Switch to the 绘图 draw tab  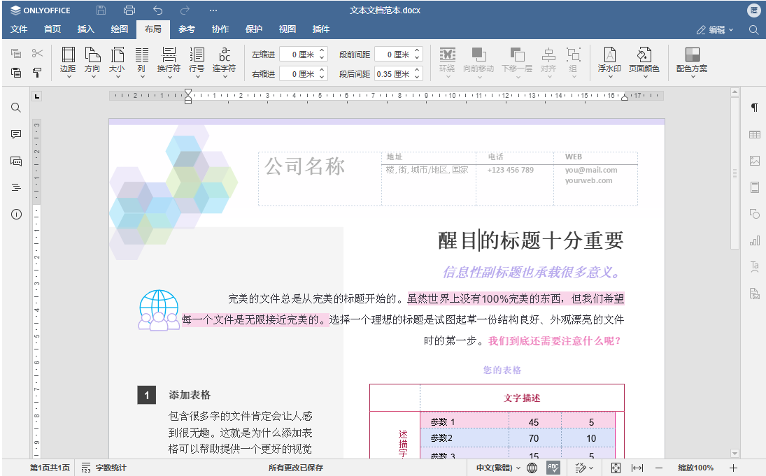click(x=119, y=29)
